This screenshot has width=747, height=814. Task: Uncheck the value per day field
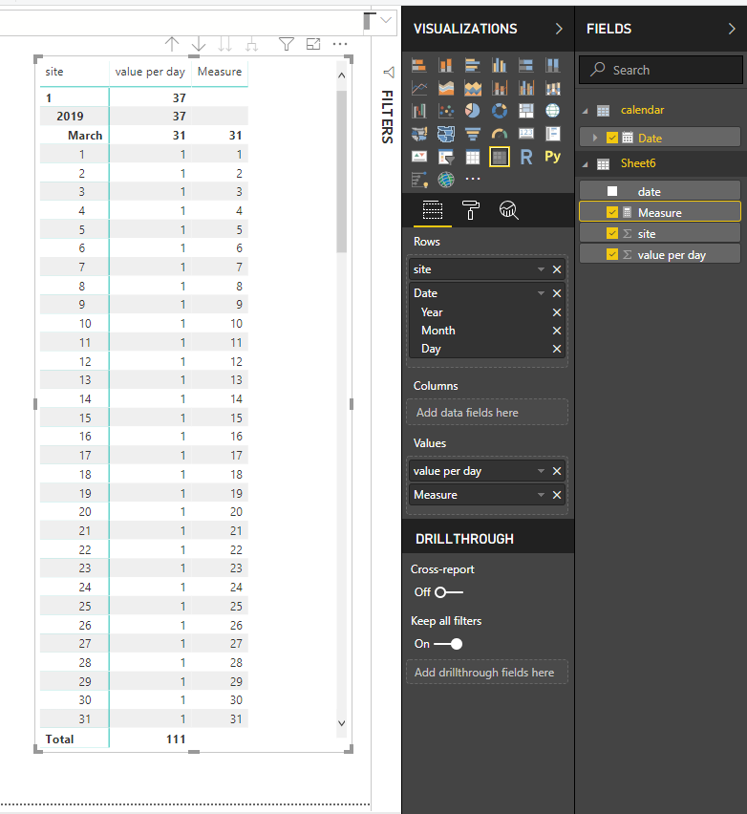612,254
